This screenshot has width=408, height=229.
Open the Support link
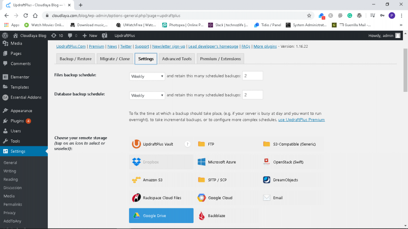point(142,46)
